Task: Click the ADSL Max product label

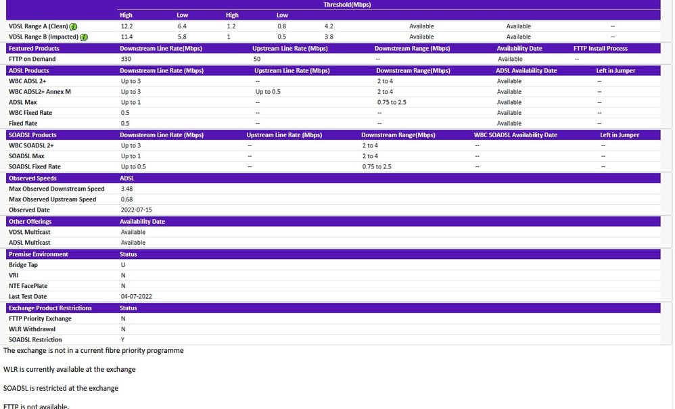Action: click(x=23, y=102)
